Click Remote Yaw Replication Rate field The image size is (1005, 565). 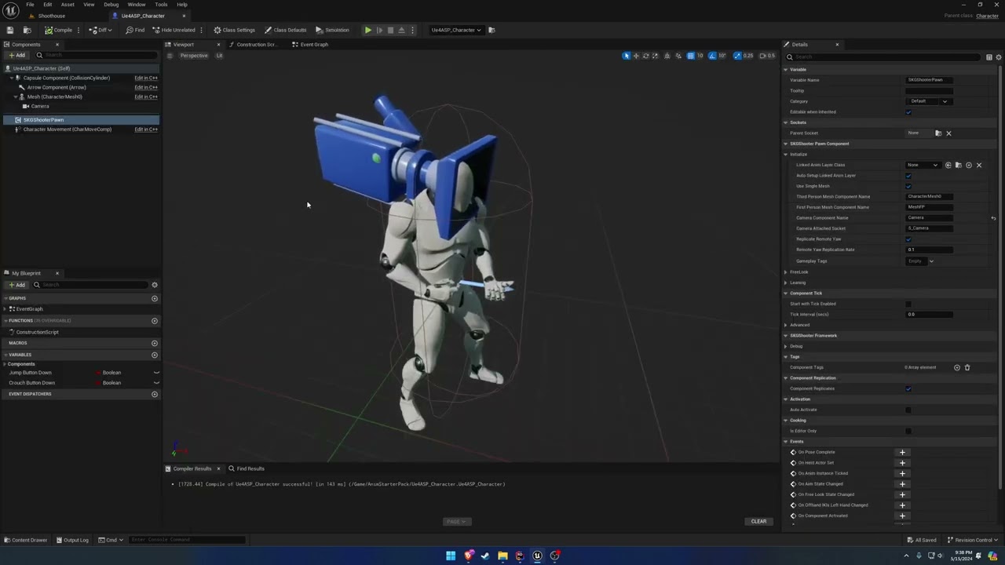click(930, 250)
